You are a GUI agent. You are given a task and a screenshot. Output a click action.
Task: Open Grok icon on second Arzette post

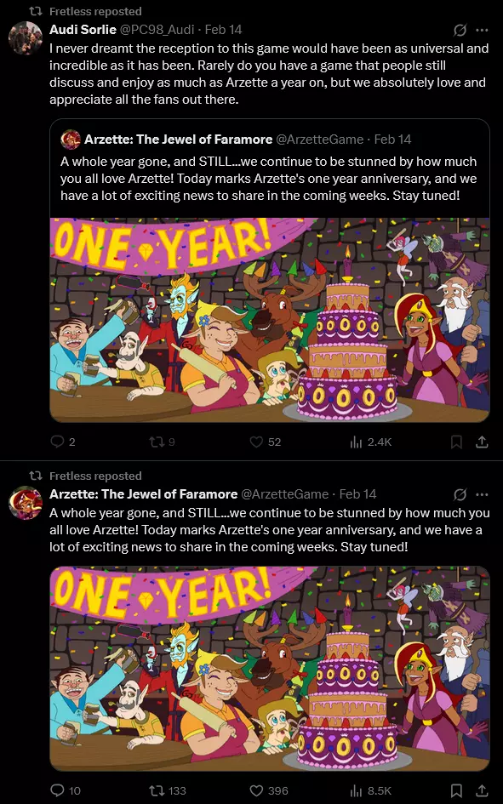coord(460,495)
